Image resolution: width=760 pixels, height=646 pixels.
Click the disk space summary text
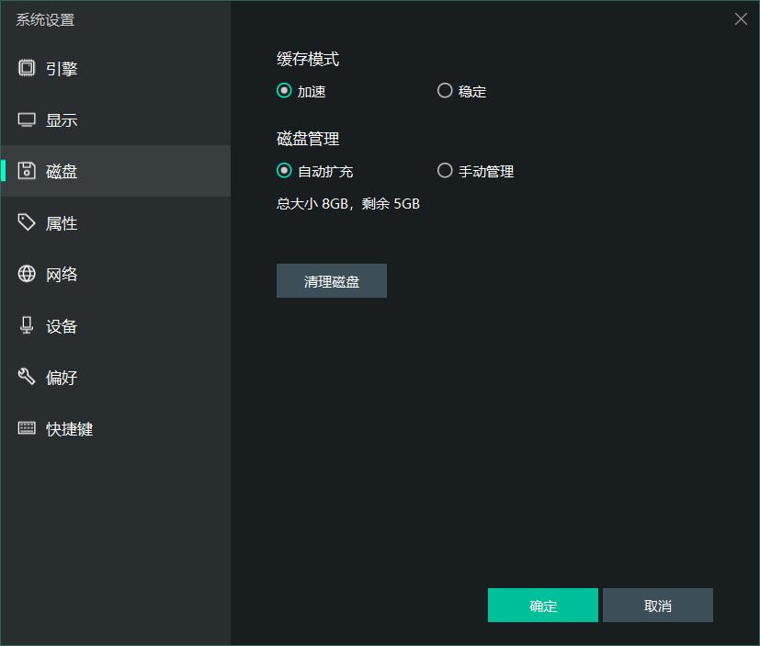pos(347,204)
